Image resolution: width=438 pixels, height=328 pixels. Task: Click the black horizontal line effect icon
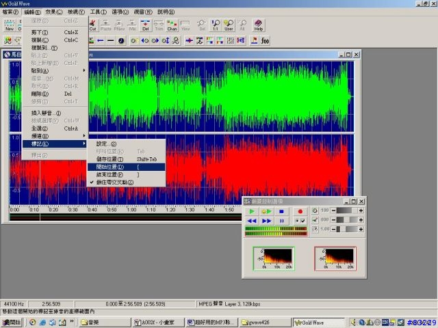111,41
